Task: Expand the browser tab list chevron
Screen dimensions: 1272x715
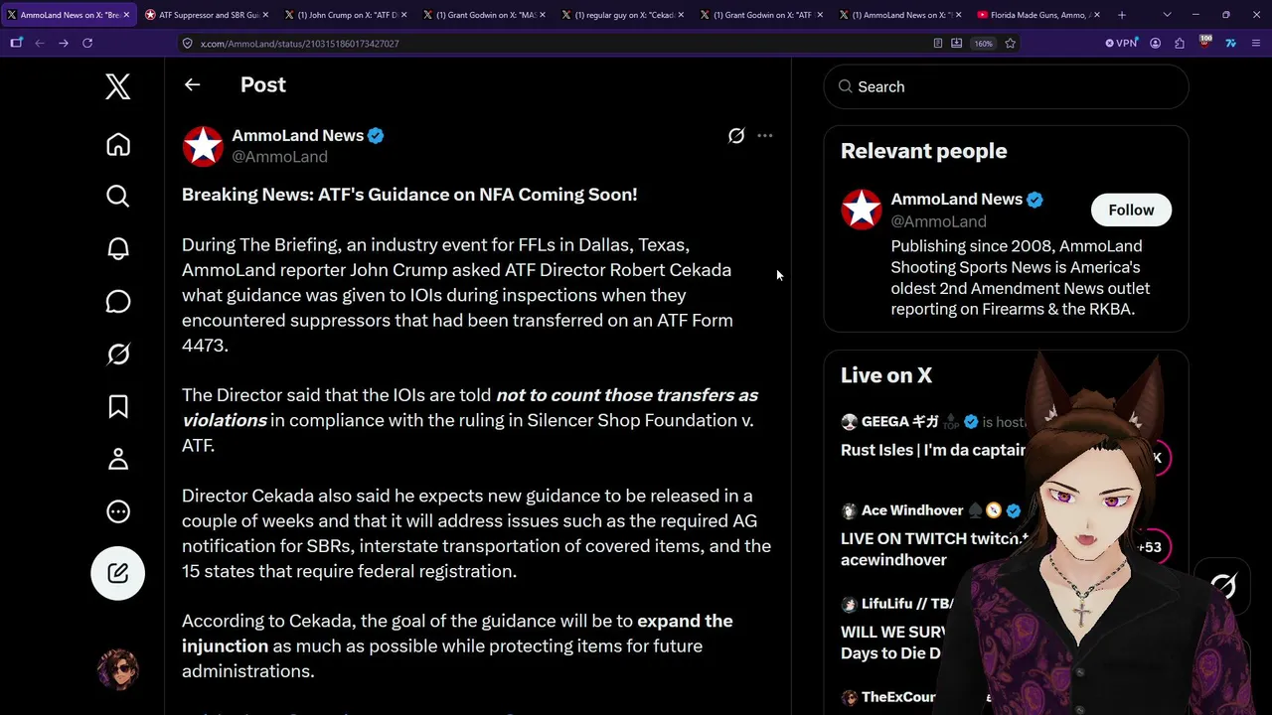Action: 1167,15
